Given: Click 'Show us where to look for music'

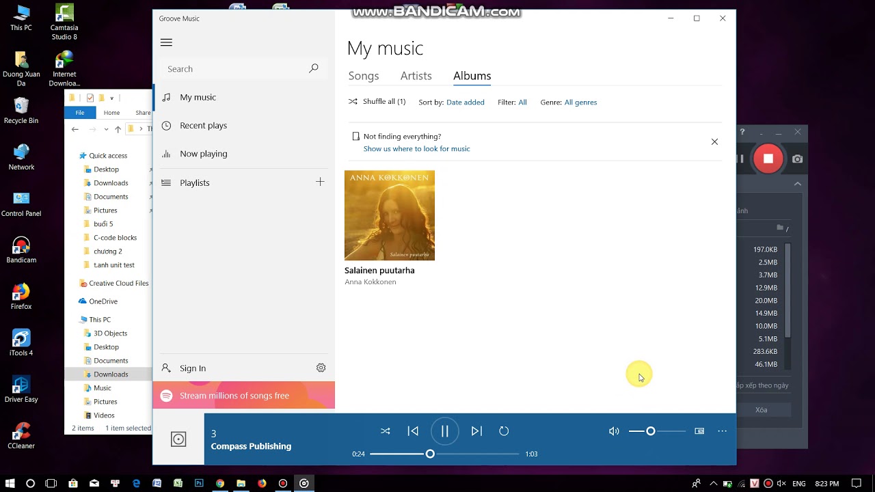Looking at the screenshot, I should [x=416, y=148].
